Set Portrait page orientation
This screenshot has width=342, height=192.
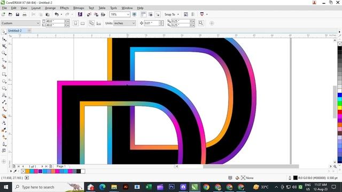[75, 23]
